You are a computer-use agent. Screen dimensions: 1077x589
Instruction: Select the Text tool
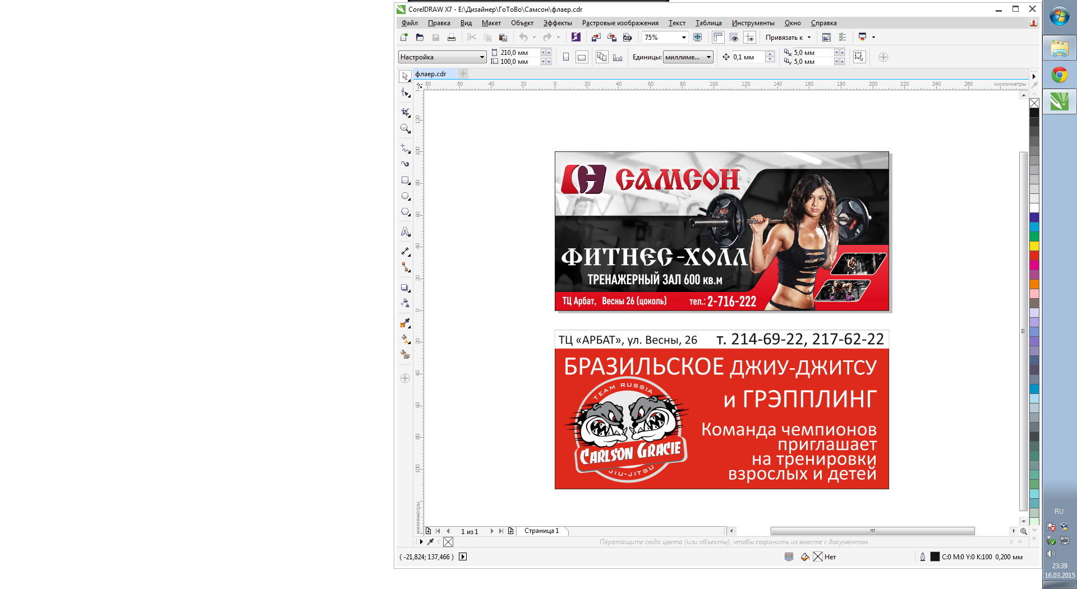405,232
